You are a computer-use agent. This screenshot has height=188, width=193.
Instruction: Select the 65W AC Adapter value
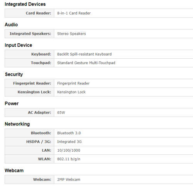pos(61,113)
